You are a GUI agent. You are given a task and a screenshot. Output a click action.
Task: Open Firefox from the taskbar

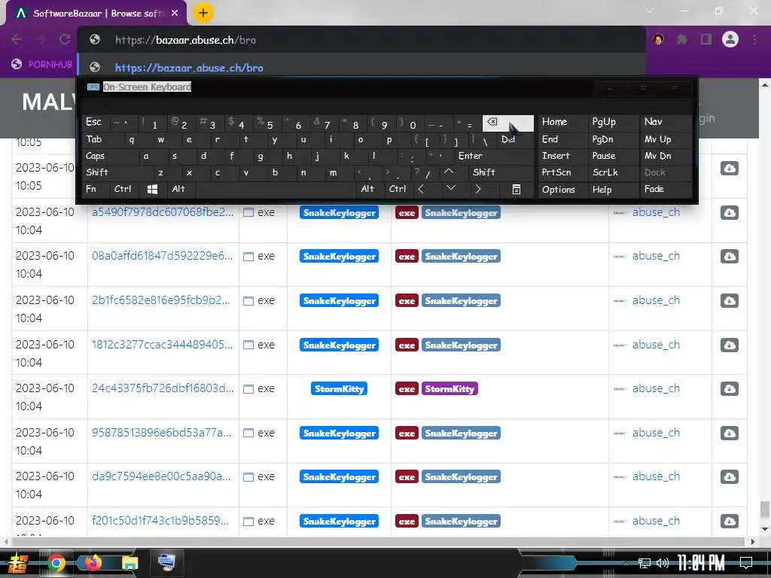click(93, 563)
